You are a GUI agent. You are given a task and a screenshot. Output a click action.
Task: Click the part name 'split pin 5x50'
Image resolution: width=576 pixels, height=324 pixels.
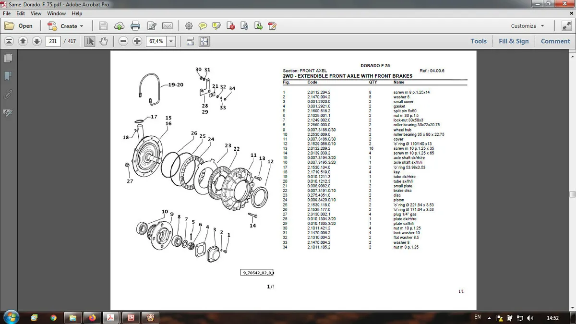(x=405, y=111)
